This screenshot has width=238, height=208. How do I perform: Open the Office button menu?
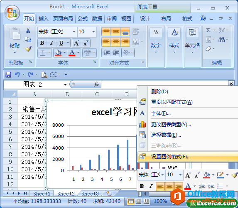click(12, 13)
